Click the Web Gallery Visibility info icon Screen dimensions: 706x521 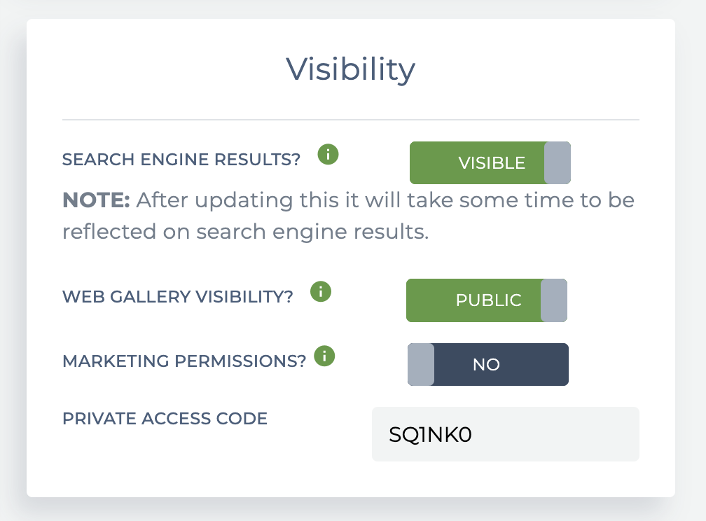321,291
